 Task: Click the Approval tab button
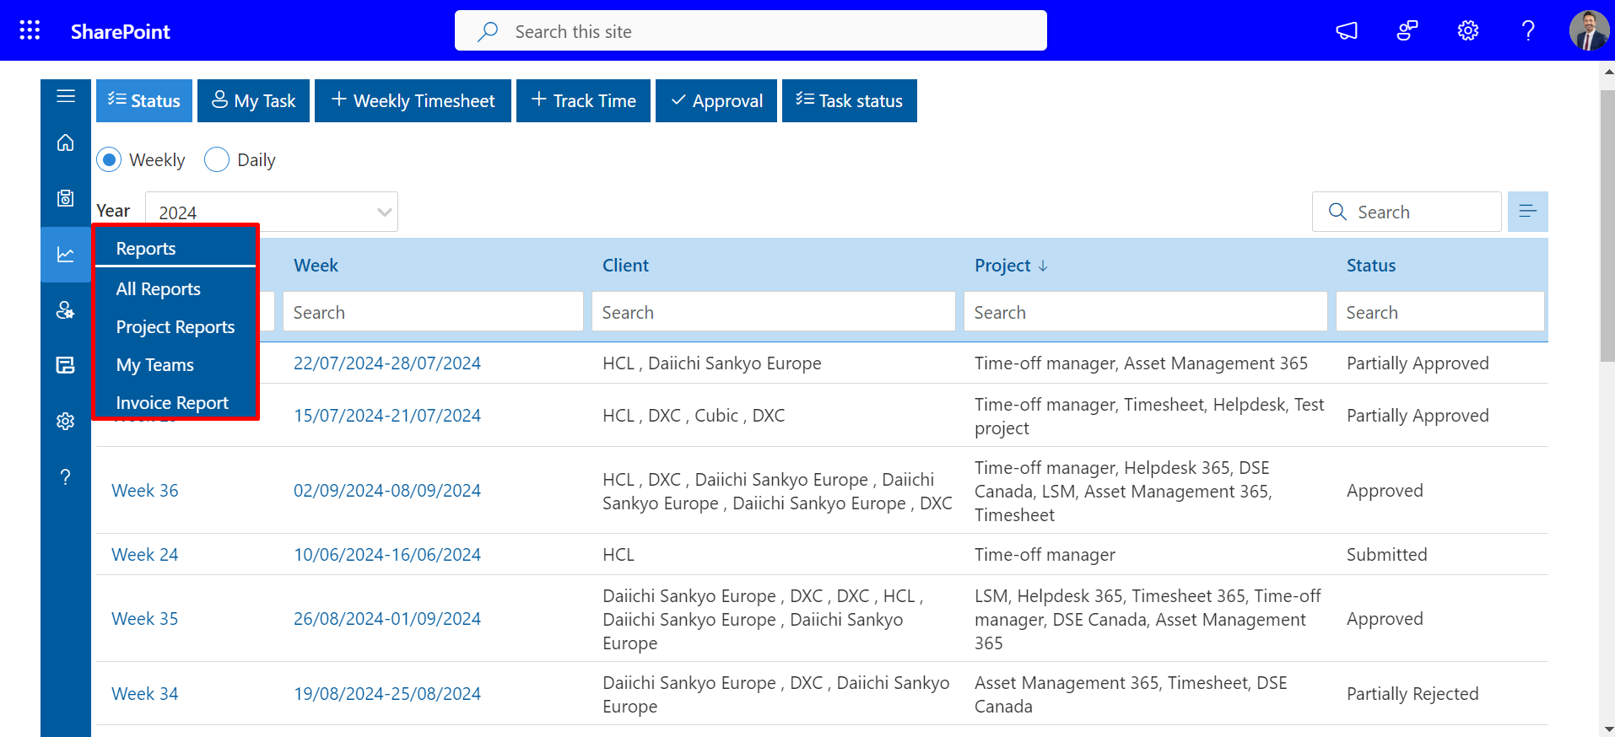(x=716, y=101)
